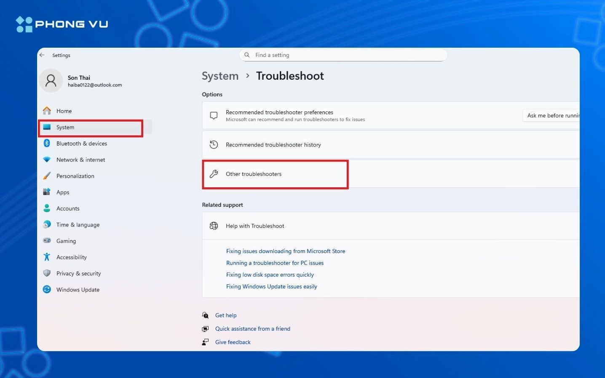The width and height of the screenshot is (605, 378).
Task: Click the Get help link
Action: click(226, 315)
